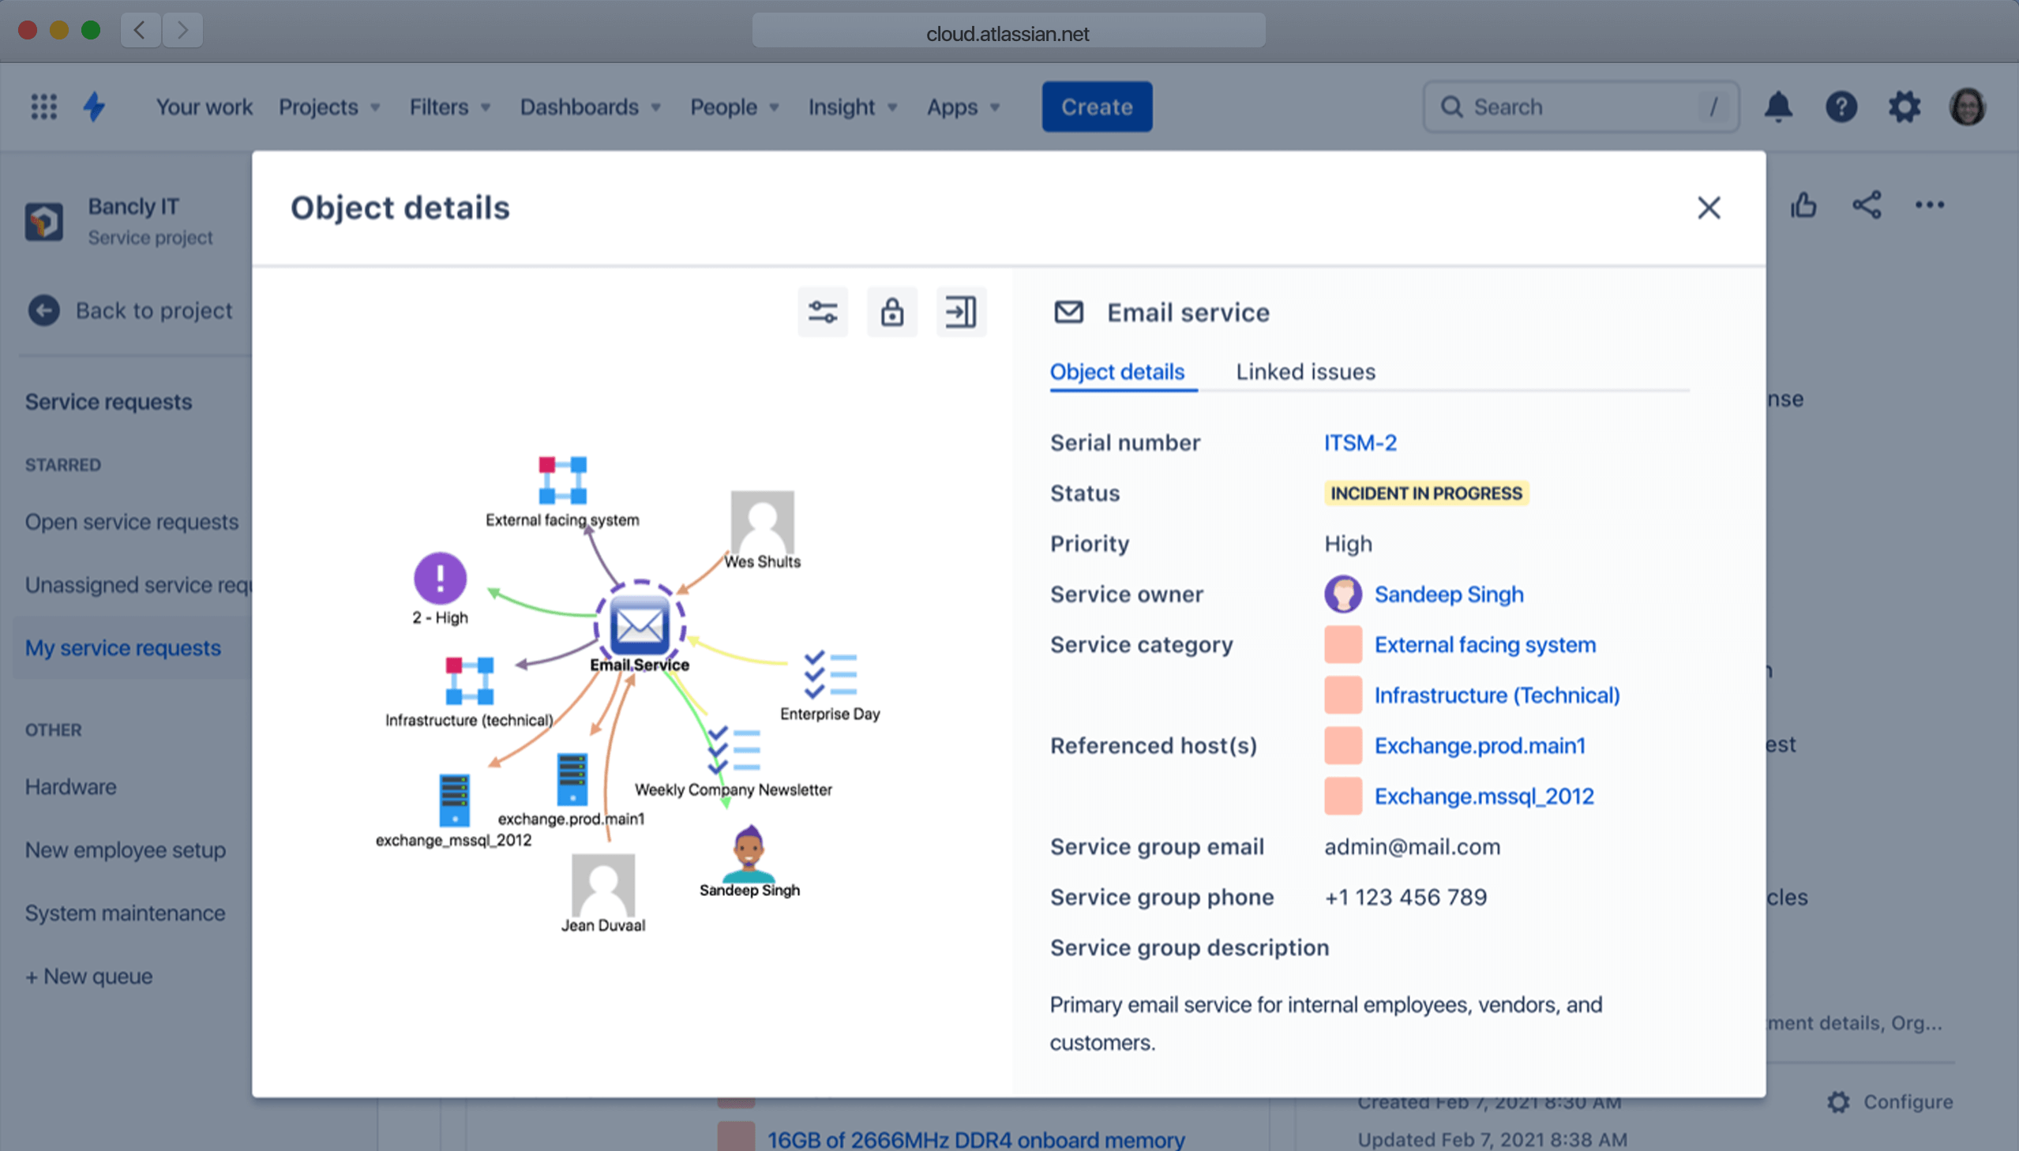
Task: Open Sandeep Singh service owner profile
Action: click(x=1447, y=594)
